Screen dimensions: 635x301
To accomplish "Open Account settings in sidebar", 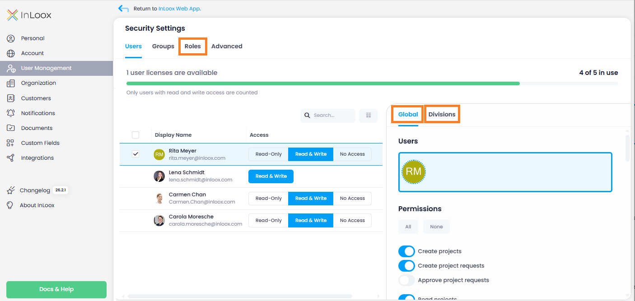I will tap(56, 53).
